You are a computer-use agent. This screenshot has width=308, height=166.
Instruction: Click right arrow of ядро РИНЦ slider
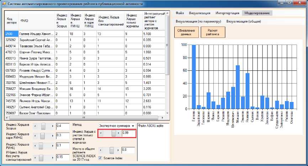click(x=53, y=136)
